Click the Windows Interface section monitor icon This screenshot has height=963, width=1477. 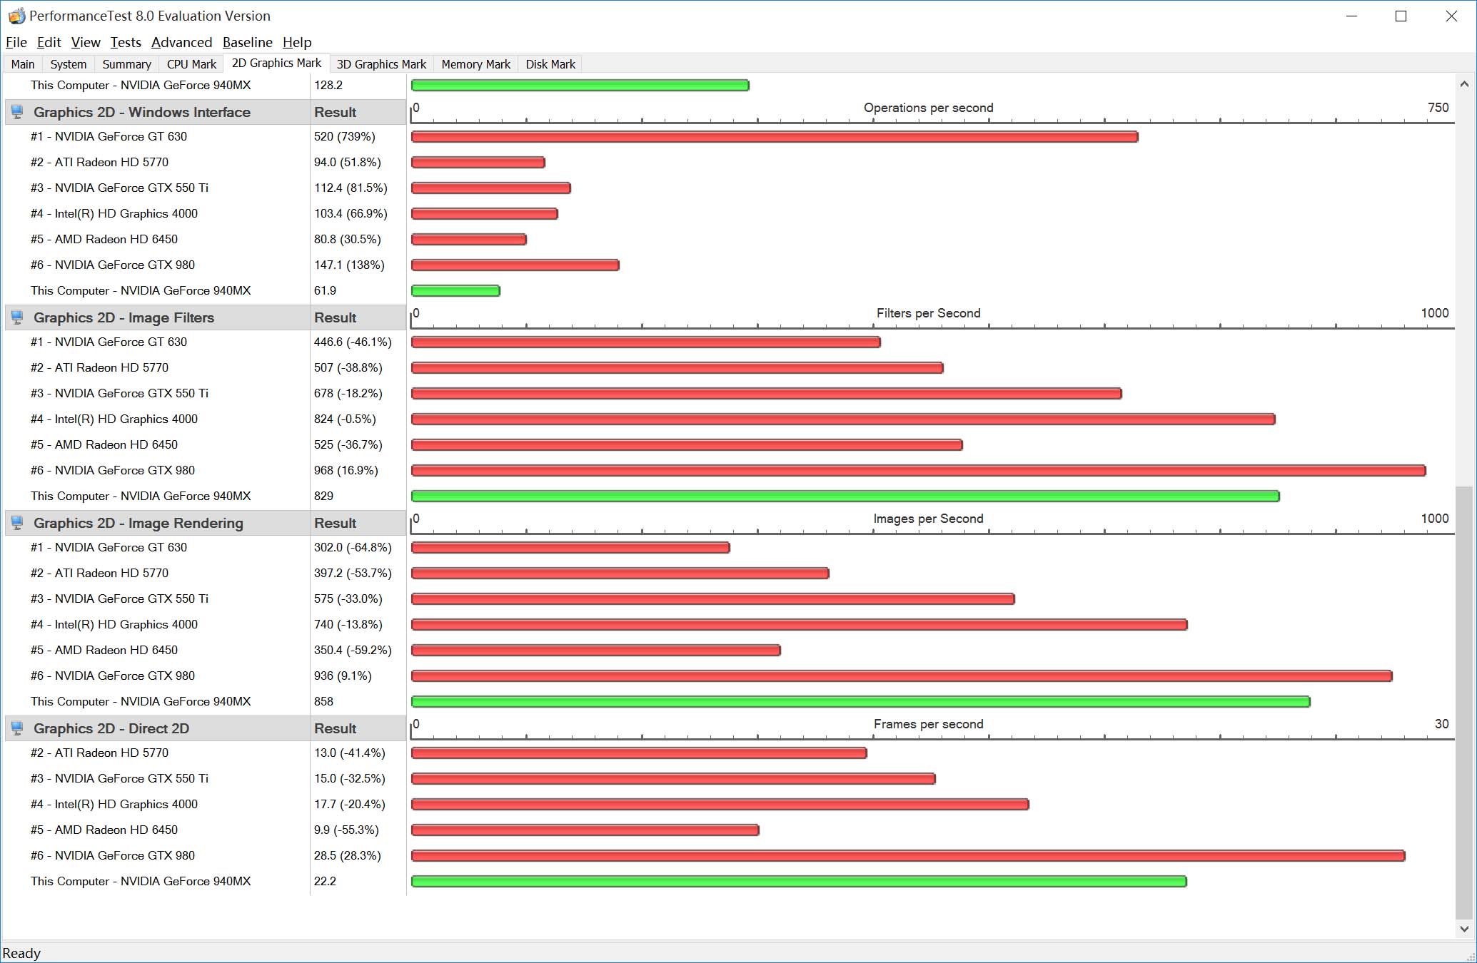[17, 112]
